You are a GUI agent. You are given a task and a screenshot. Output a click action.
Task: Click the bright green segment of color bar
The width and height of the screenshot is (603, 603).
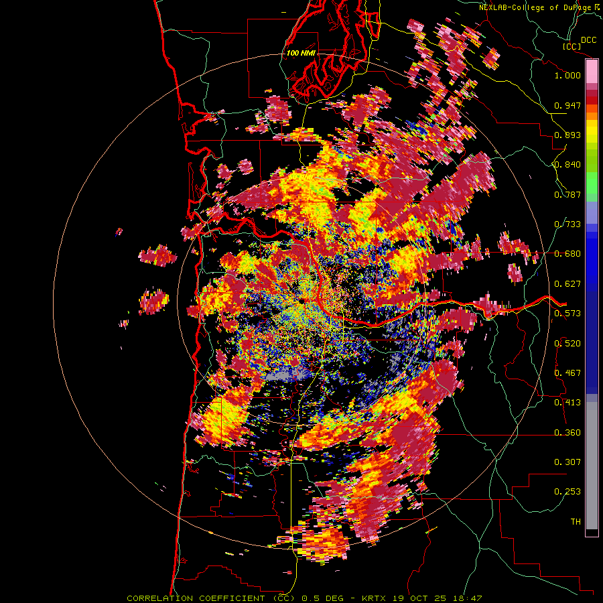pos(592,183)
